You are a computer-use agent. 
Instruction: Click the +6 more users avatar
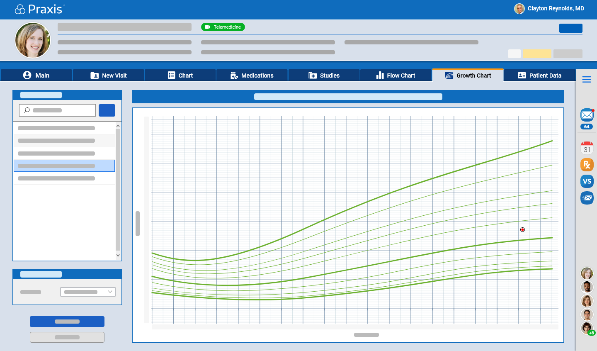coord(587,328)
